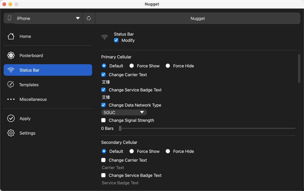Click the Miscellaneous three-dots icon
Viewport: 304px width, 191px height.
[11, 99]
